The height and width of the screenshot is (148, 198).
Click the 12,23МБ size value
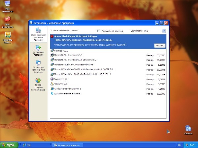[x=161, y=94]
